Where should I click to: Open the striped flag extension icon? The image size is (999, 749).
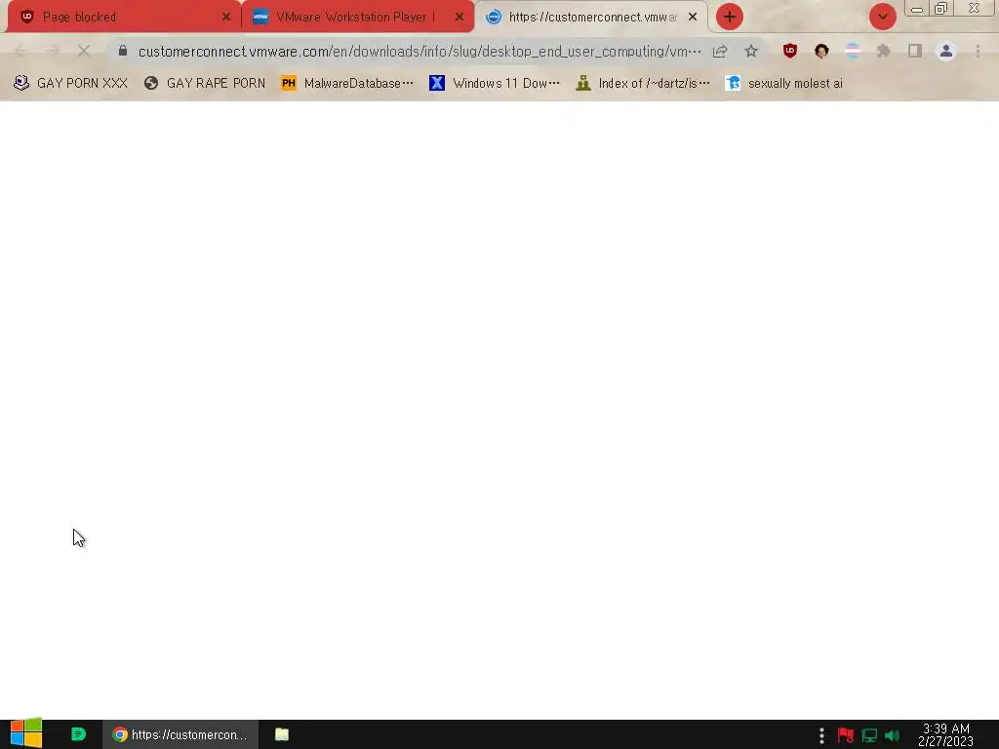pyautogui.click(x=853, y=51)
